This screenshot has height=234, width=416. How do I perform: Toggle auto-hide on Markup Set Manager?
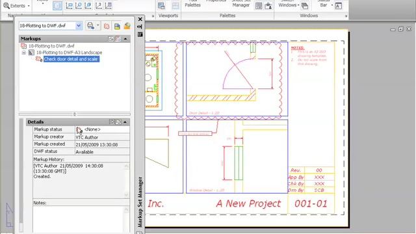140,27
